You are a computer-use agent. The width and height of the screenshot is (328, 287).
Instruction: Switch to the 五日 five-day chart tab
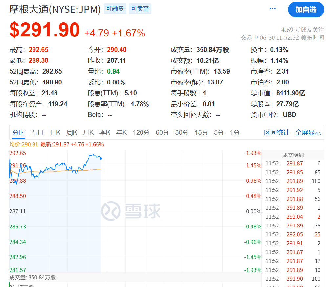point(37,132)
